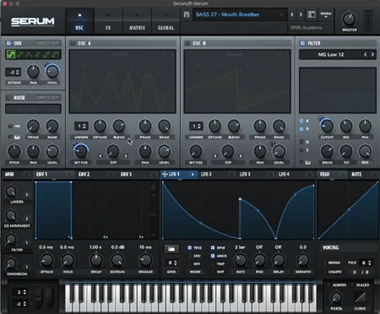The height and width of the screenshot is (314, 380).
Task: Toggle the filter keytrack keyboard icon
Action: pos(308,163)
